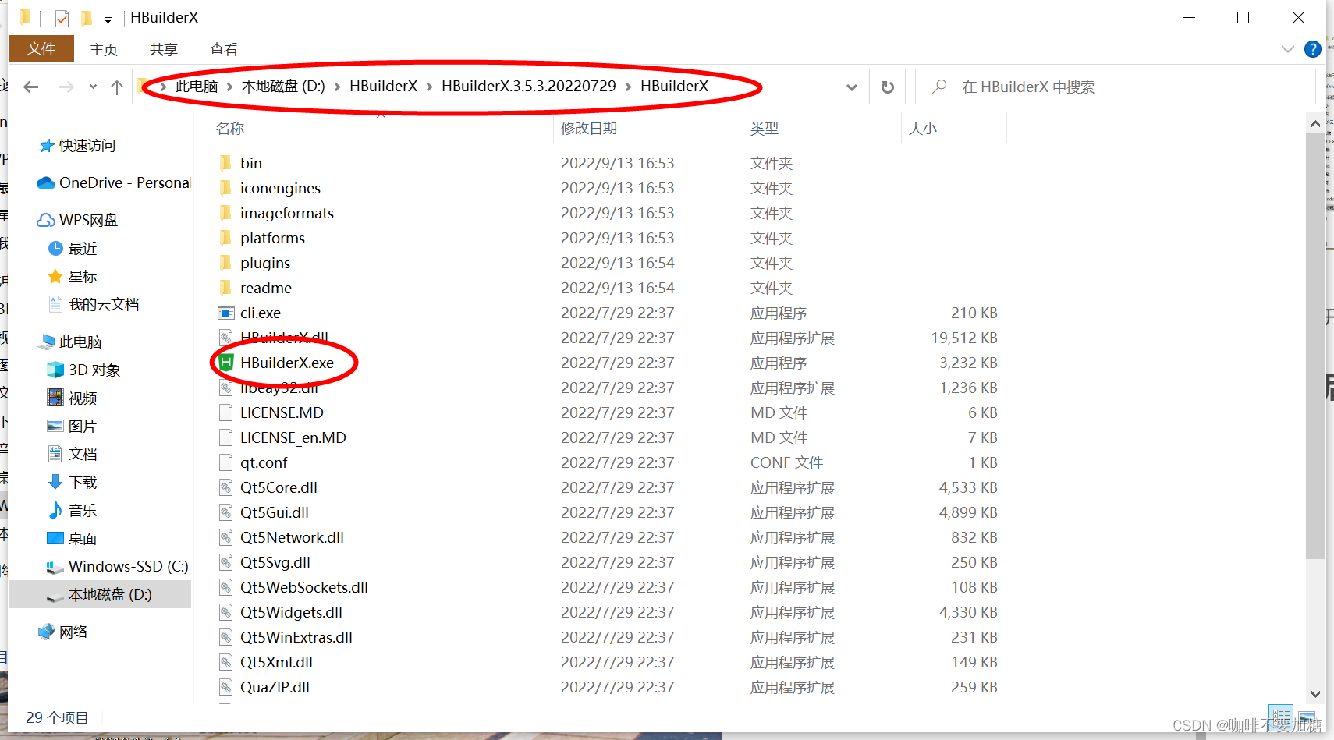Open the 文件 (File) menu
The image size is (1334, 740).
[x=41, y=48]
